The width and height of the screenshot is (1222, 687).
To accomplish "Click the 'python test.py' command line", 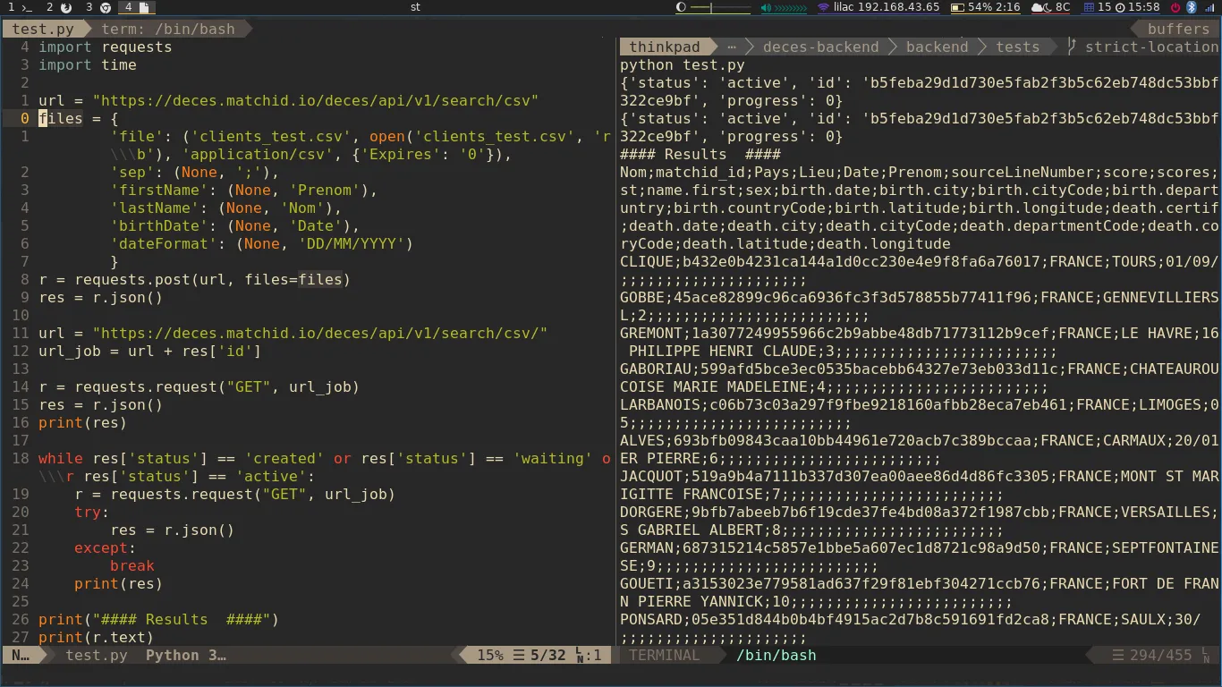I will point(683,64).
